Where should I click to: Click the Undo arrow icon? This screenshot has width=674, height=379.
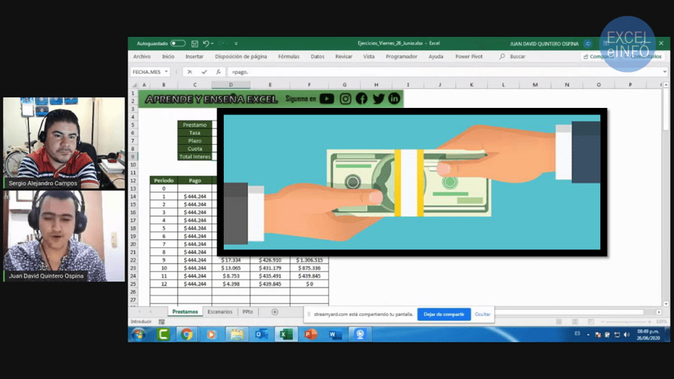click(x=206, y=43)
